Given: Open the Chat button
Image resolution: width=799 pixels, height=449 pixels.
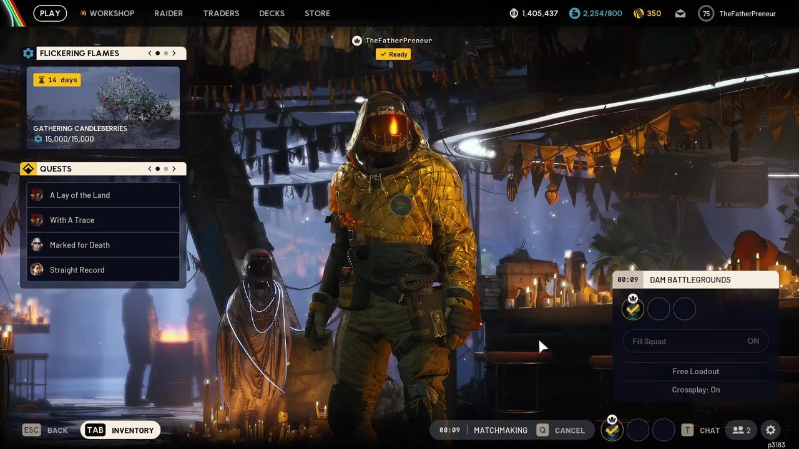Looking at the screenshot, I should [x=702, y=430].
